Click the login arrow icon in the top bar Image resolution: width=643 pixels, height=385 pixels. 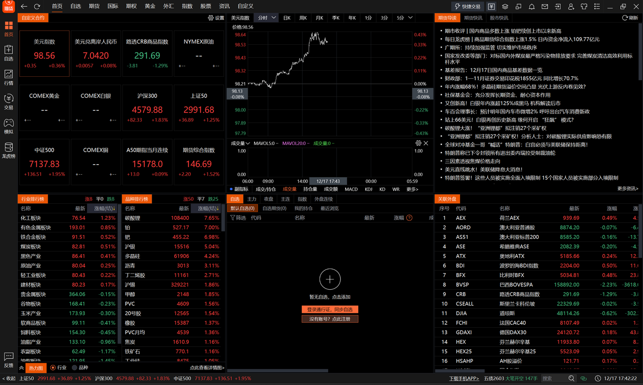(558, 7)
